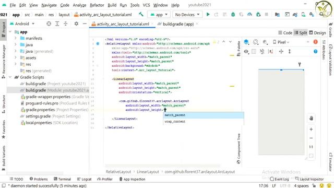Open the Navigate menu
This screenshot has width=334, height=188.
point(49,5)
